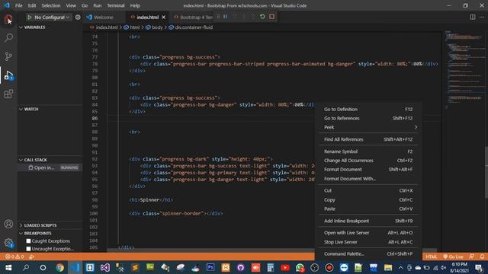
Task: Choose Stop Live Server in context menu
Action: tap(368, 242)
